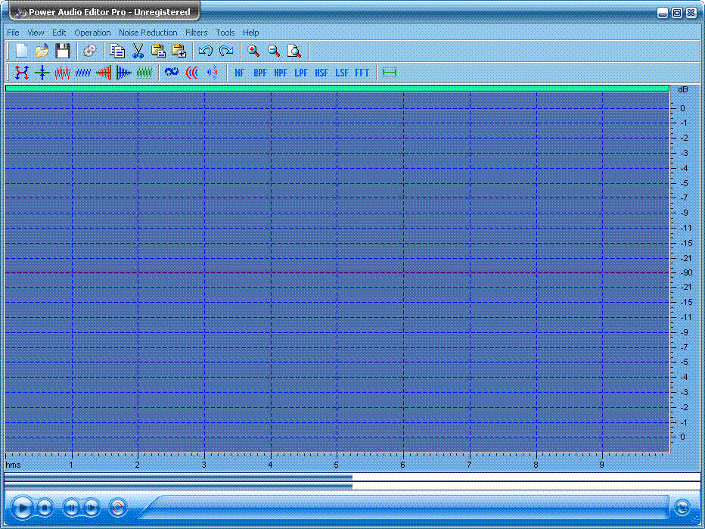Apply the BPF band pass filter
Viewport: 705px width, 529px height.
point(260,73)
